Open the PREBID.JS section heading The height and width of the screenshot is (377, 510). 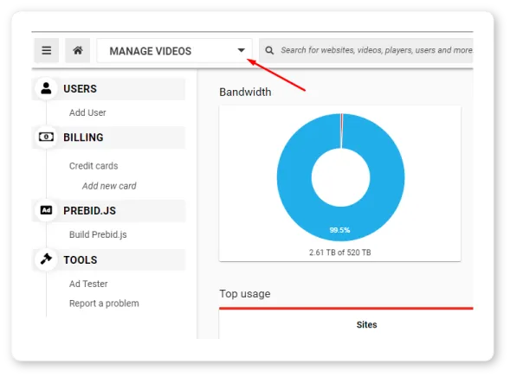[89, 211]
